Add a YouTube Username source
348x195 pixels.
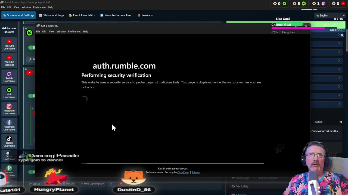pos(9,45)
